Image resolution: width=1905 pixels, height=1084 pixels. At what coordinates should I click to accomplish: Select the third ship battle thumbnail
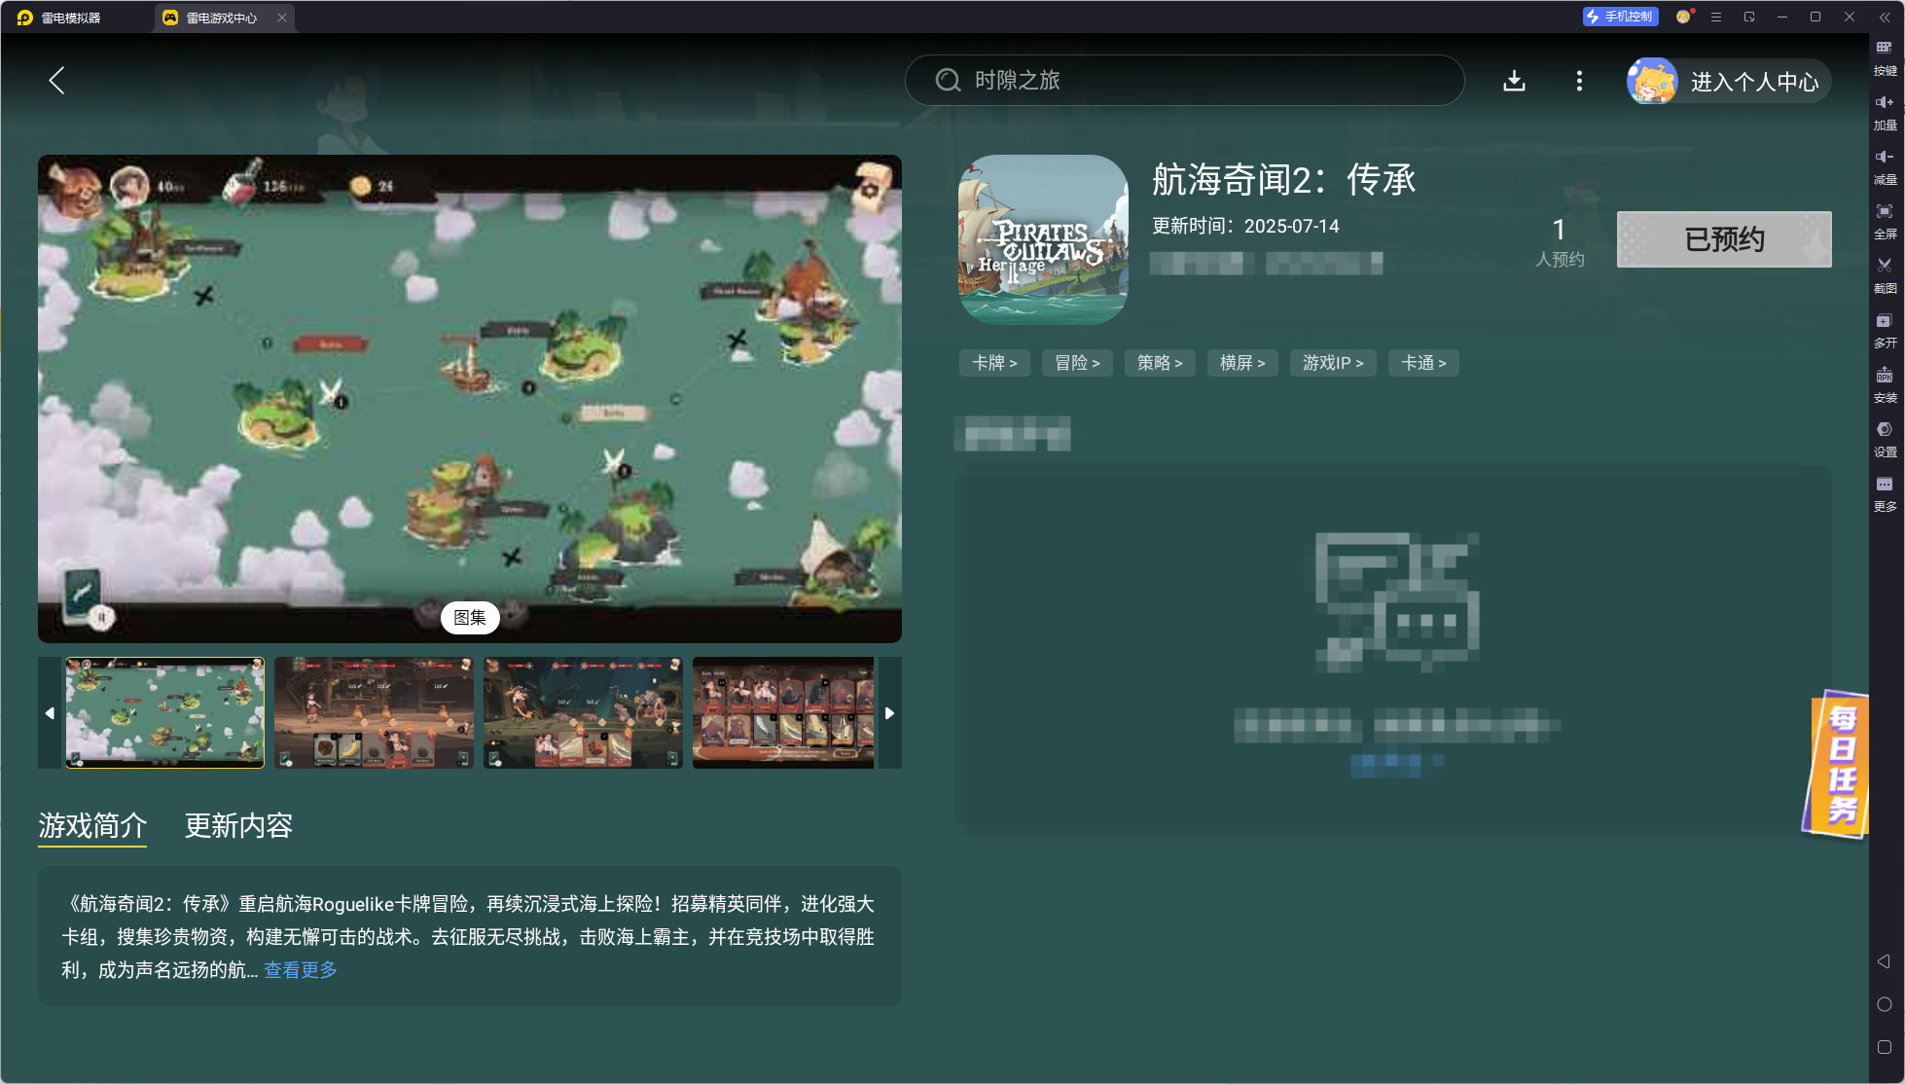coord(583,713)
